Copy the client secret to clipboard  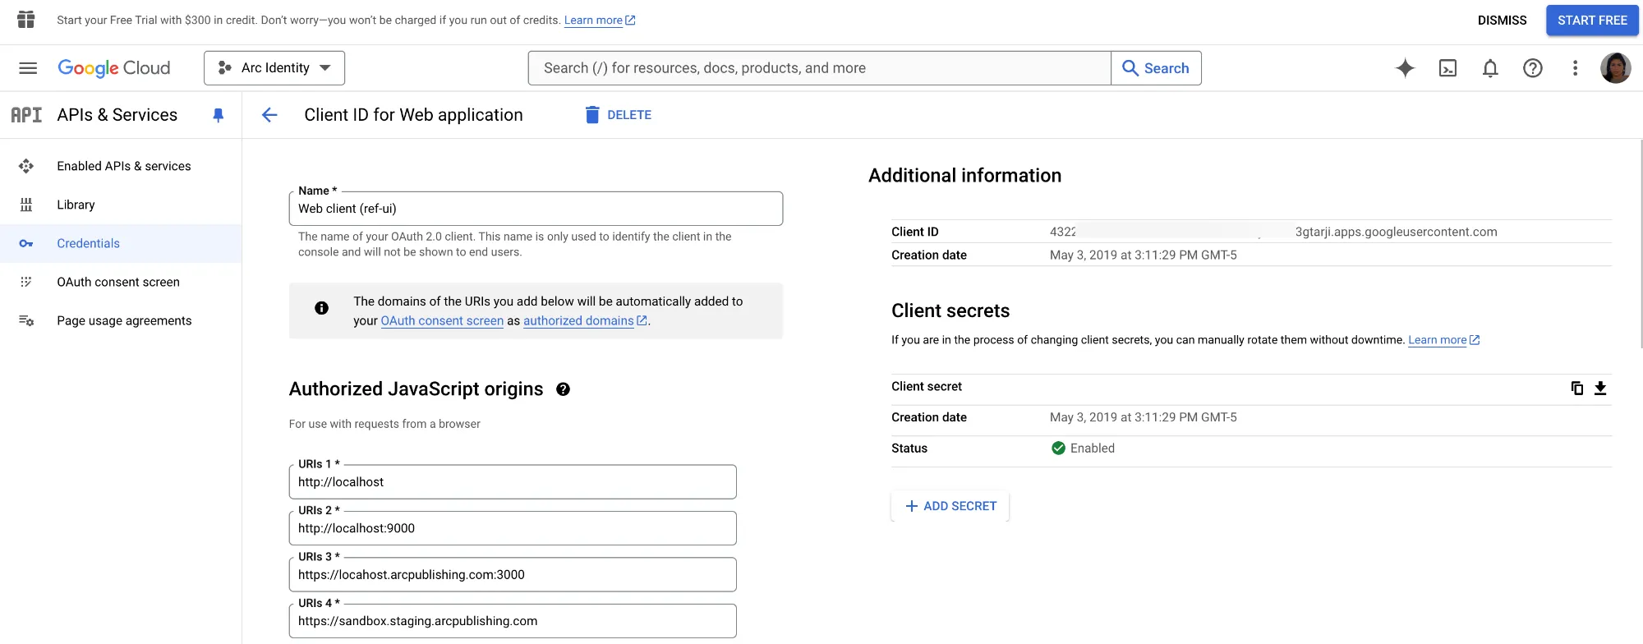click(1576, 388)
